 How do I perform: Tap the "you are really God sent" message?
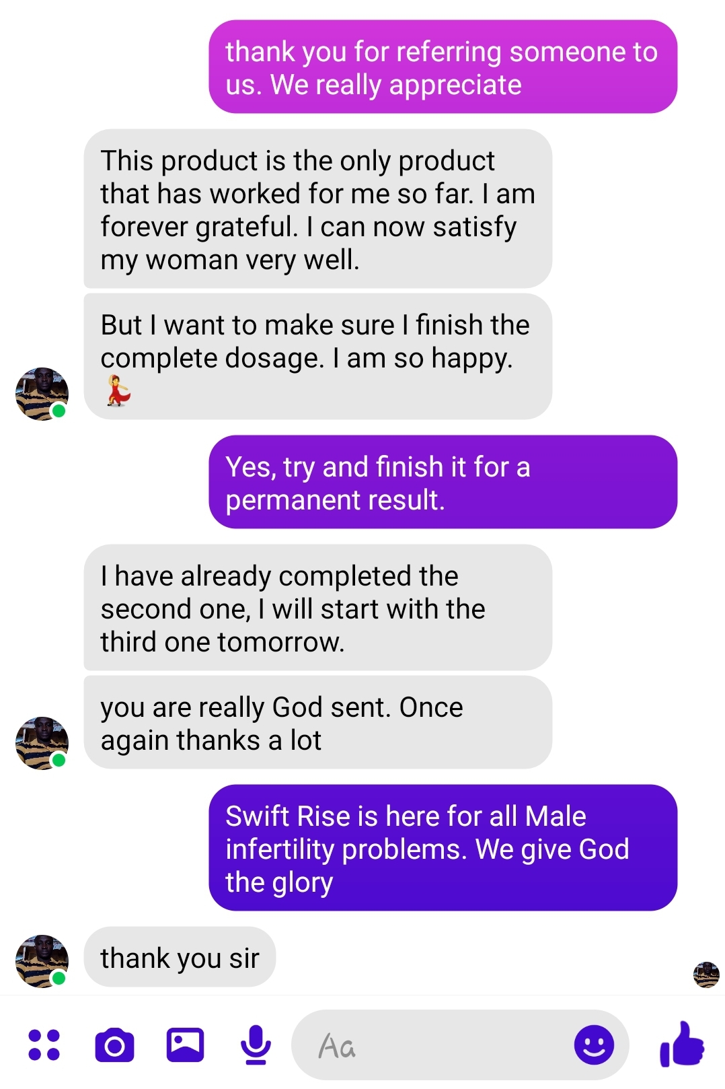[x=317, y=724]
